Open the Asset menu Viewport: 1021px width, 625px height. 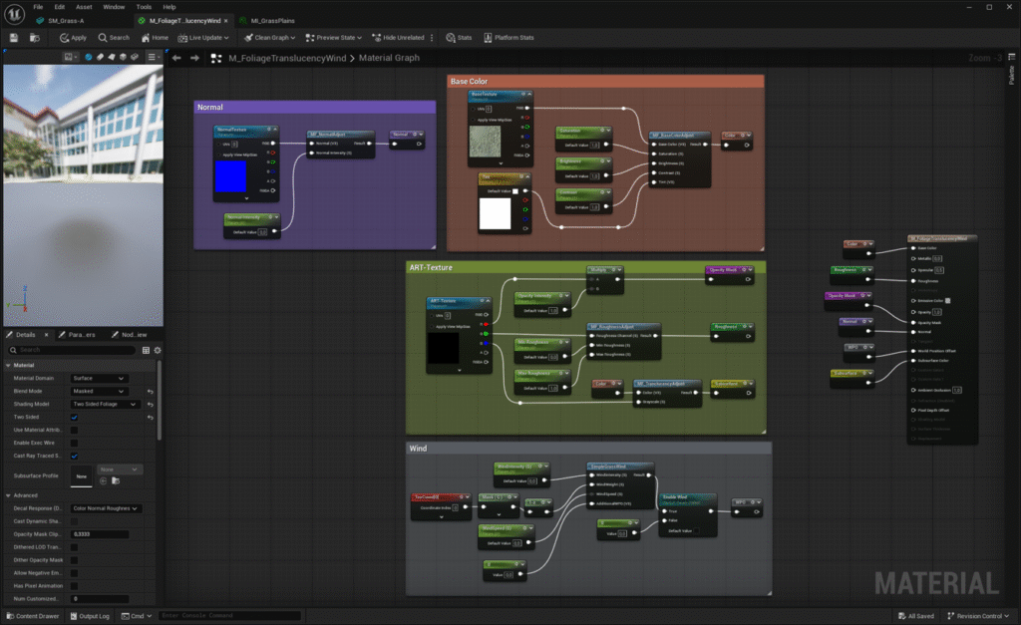click(x=84, y=7)
